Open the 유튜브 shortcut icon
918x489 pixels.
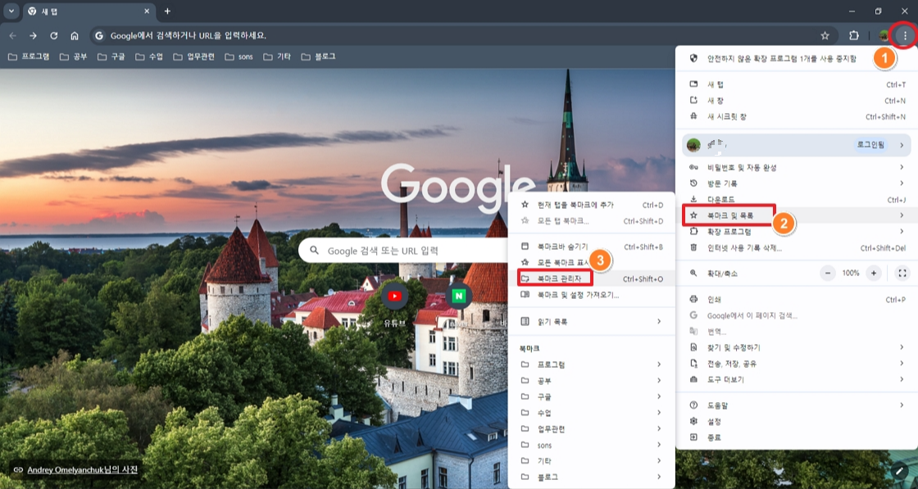[394, 296]
